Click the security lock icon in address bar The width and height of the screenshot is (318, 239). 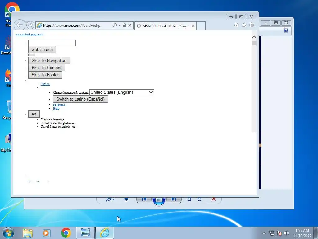click(x=125, y=25)
